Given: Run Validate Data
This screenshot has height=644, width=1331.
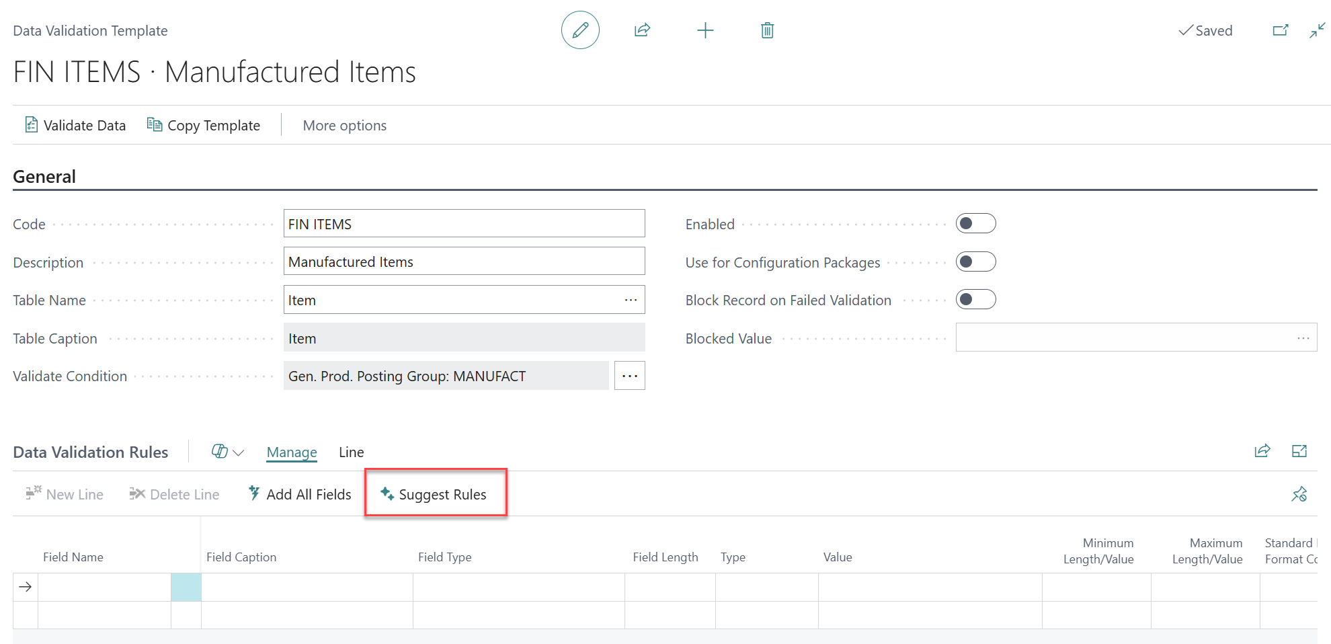Looking at the screenshot, I should 75,125.
